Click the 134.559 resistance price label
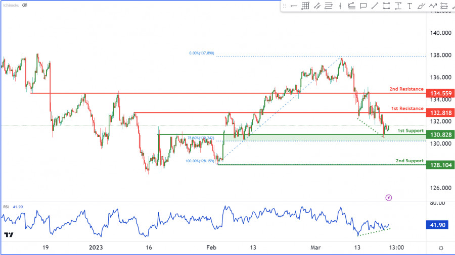The width and height of the screenshot is (455, 255). click(440, 93)
